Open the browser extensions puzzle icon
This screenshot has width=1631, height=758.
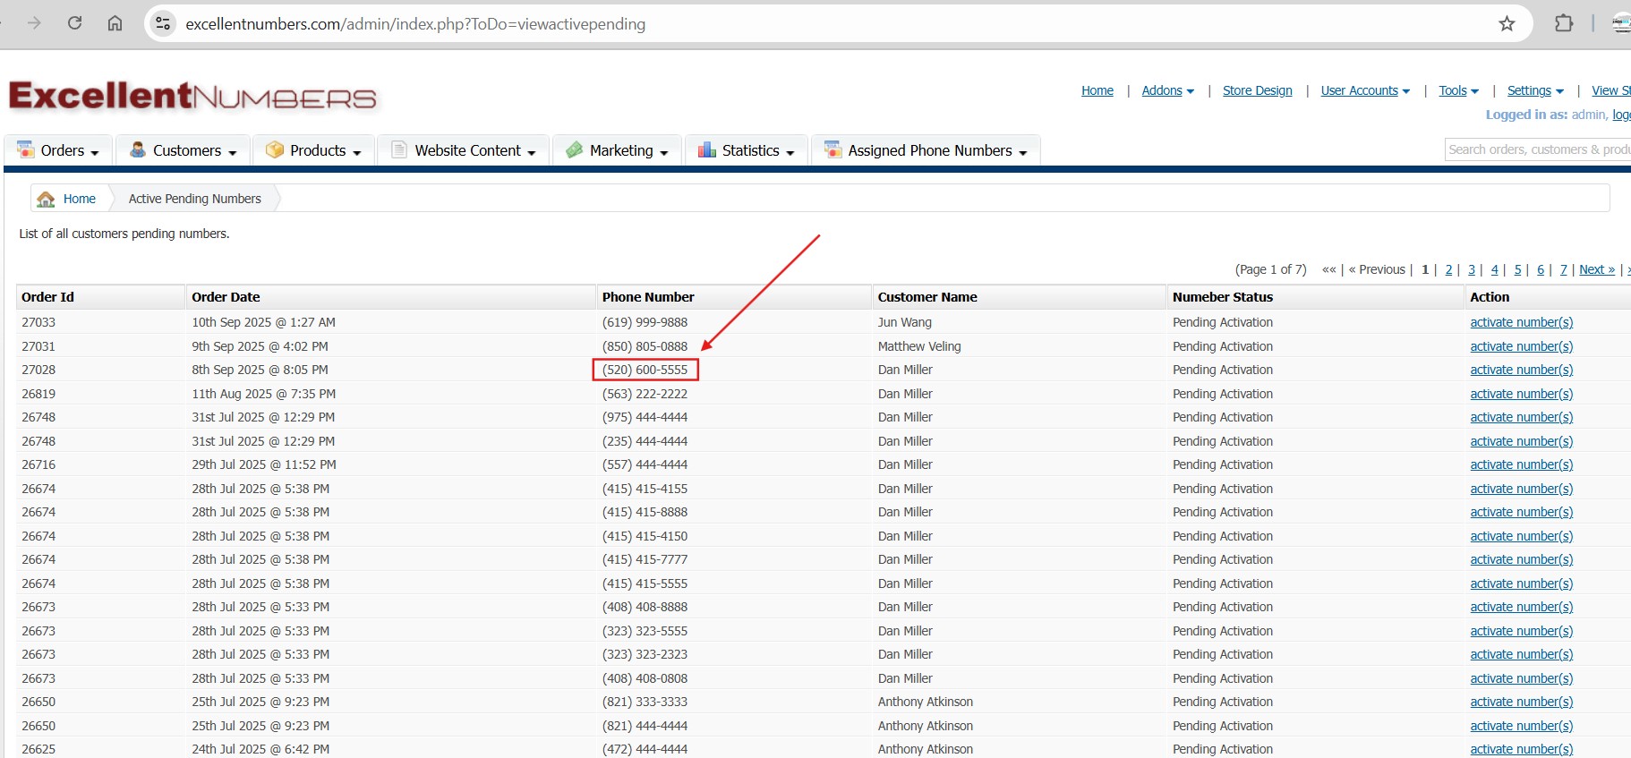click(1563, 24)
